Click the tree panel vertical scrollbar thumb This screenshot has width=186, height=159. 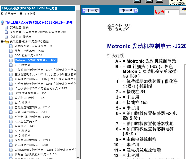(78, 55)
